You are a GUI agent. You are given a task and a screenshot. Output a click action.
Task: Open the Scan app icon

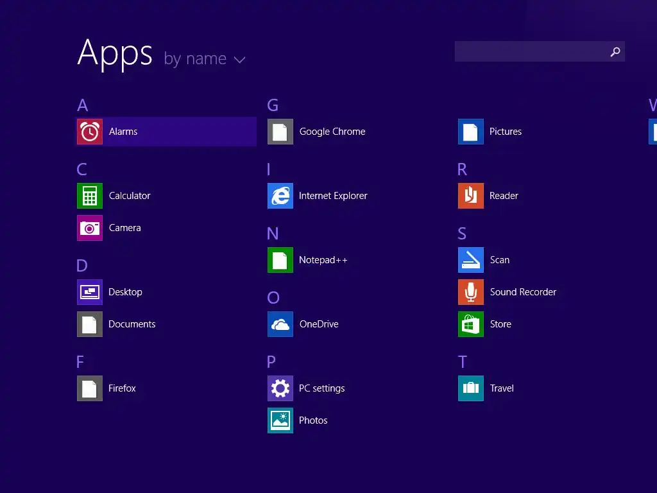pyautogui.click(x=471, y=260)
